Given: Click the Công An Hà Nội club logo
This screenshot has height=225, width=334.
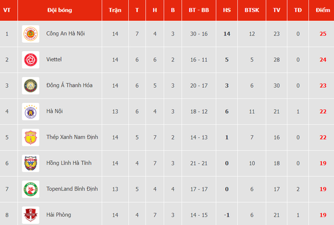Looking at the screenshot, I should pos(30,34).
